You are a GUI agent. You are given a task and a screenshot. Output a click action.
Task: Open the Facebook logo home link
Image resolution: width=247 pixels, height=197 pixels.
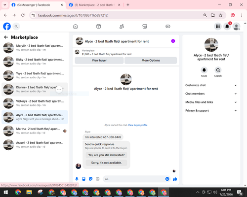[x=7, y=26]
